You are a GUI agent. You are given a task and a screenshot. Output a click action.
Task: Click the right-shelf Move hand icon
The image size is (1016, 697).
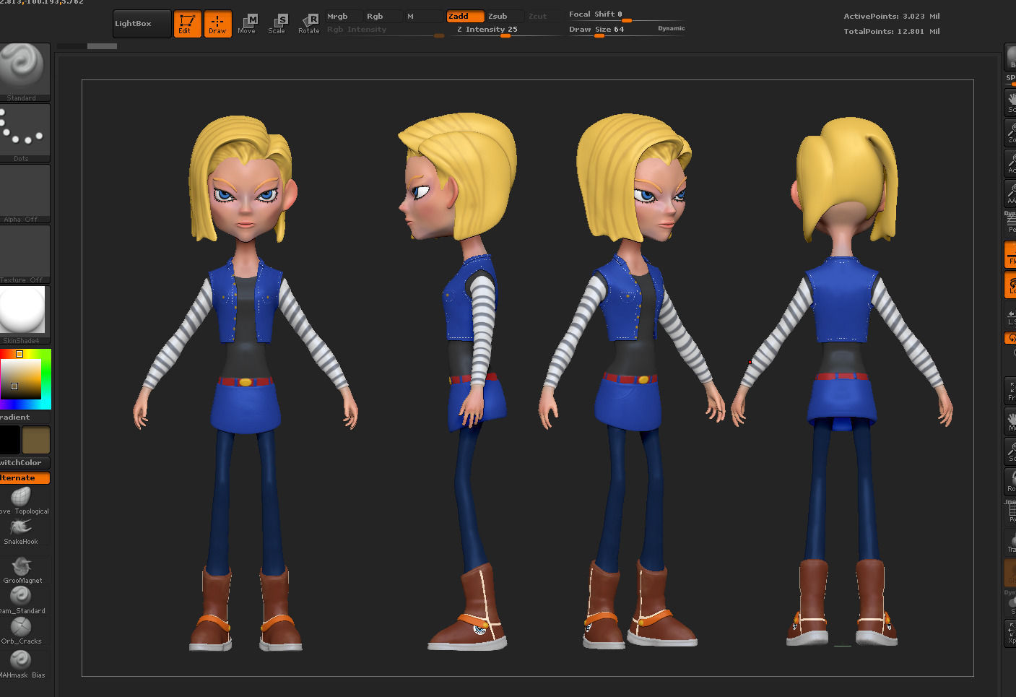pos(1011,421)
